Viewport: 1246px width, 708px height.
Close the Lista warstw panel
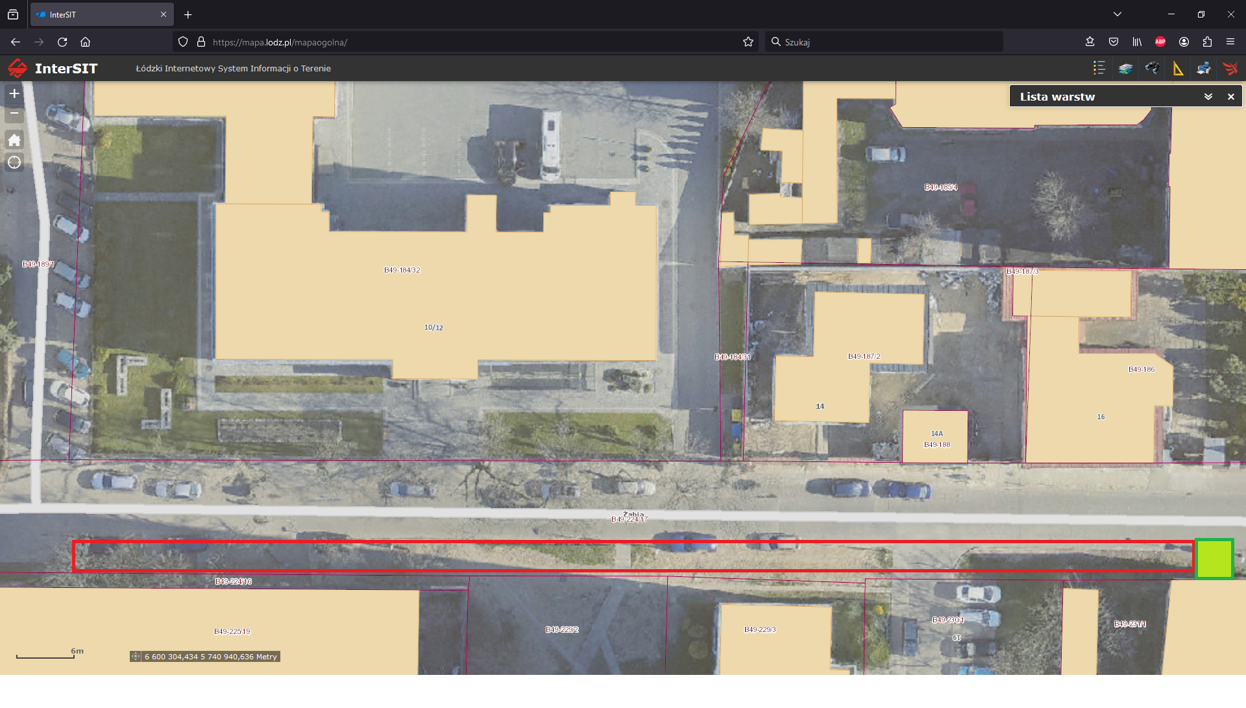tap(1230, 97)
